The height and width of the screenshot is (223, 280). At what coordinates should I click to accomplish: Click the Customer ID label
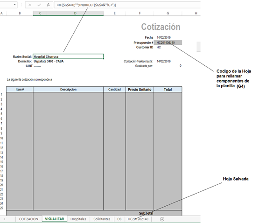(145, 47)
